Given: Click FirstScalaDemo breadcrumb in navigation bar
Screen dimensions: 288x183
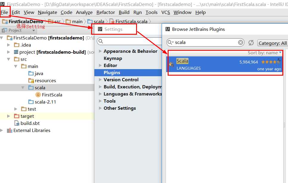Looking at the screenshot, I should coord(23,22).
